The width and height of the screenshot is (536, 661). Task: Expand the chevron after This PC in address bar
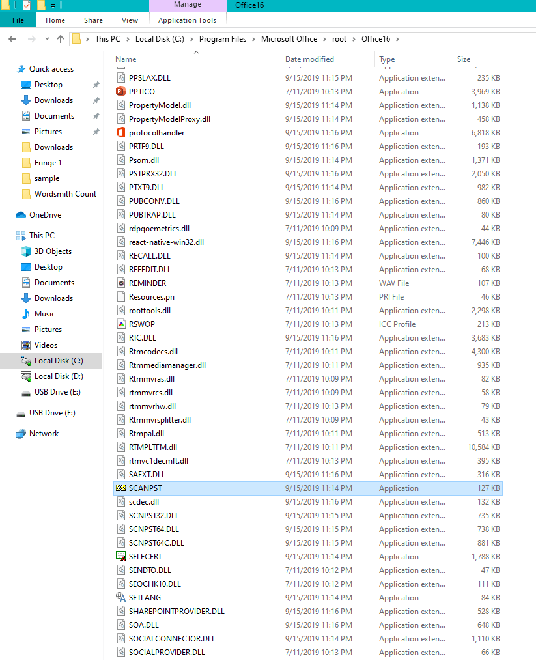[128, 39]
